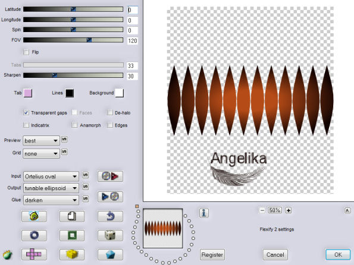Tick the Indicatrix checkbox
Viewport: 354px width, 265px height.
click(x=26, y=125)
